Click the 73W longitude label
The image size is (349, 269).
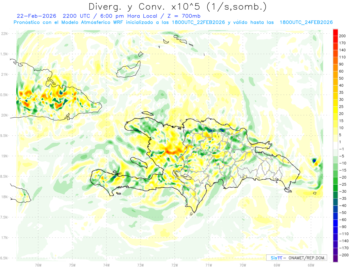click(x=140, y=265)
